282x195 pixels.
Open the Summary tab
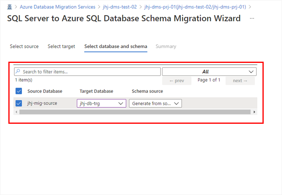tap(166, 47)
